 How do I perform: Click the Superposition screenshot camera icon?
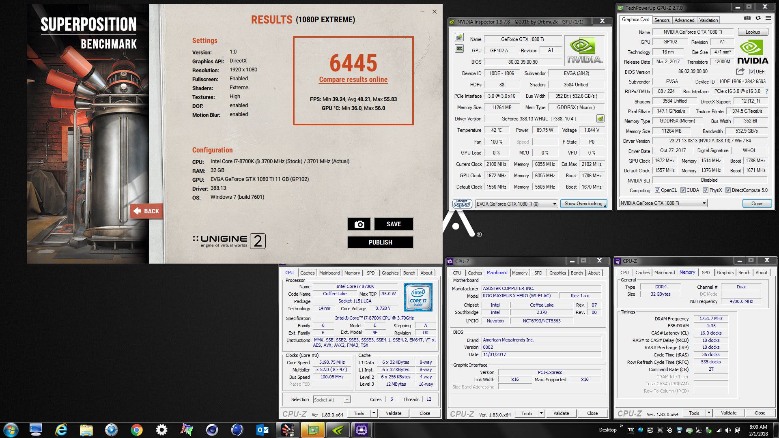pos(359,224)
